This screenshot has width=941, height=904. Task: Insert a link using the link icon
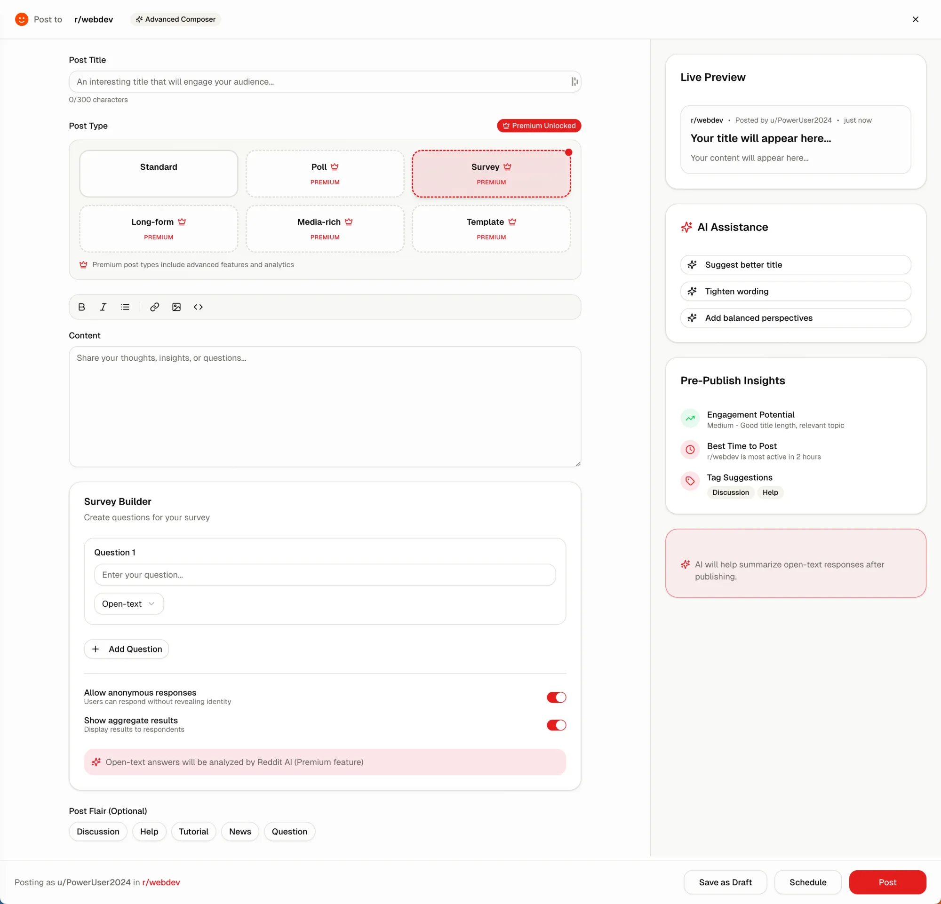pos(154,307)
